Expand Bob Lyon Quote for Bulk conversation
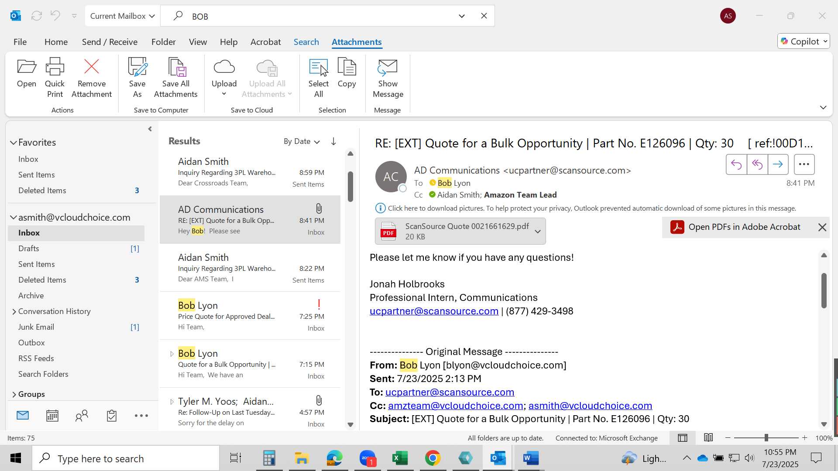Screen dimensions: 838x471 pos(172,354)
